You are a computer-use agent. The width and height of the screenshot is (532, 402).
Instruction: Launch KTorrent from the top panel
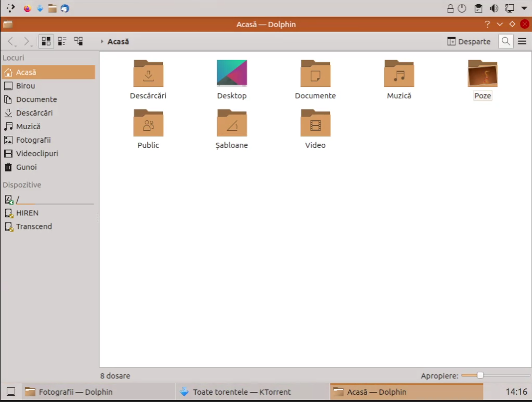point(40,8)
